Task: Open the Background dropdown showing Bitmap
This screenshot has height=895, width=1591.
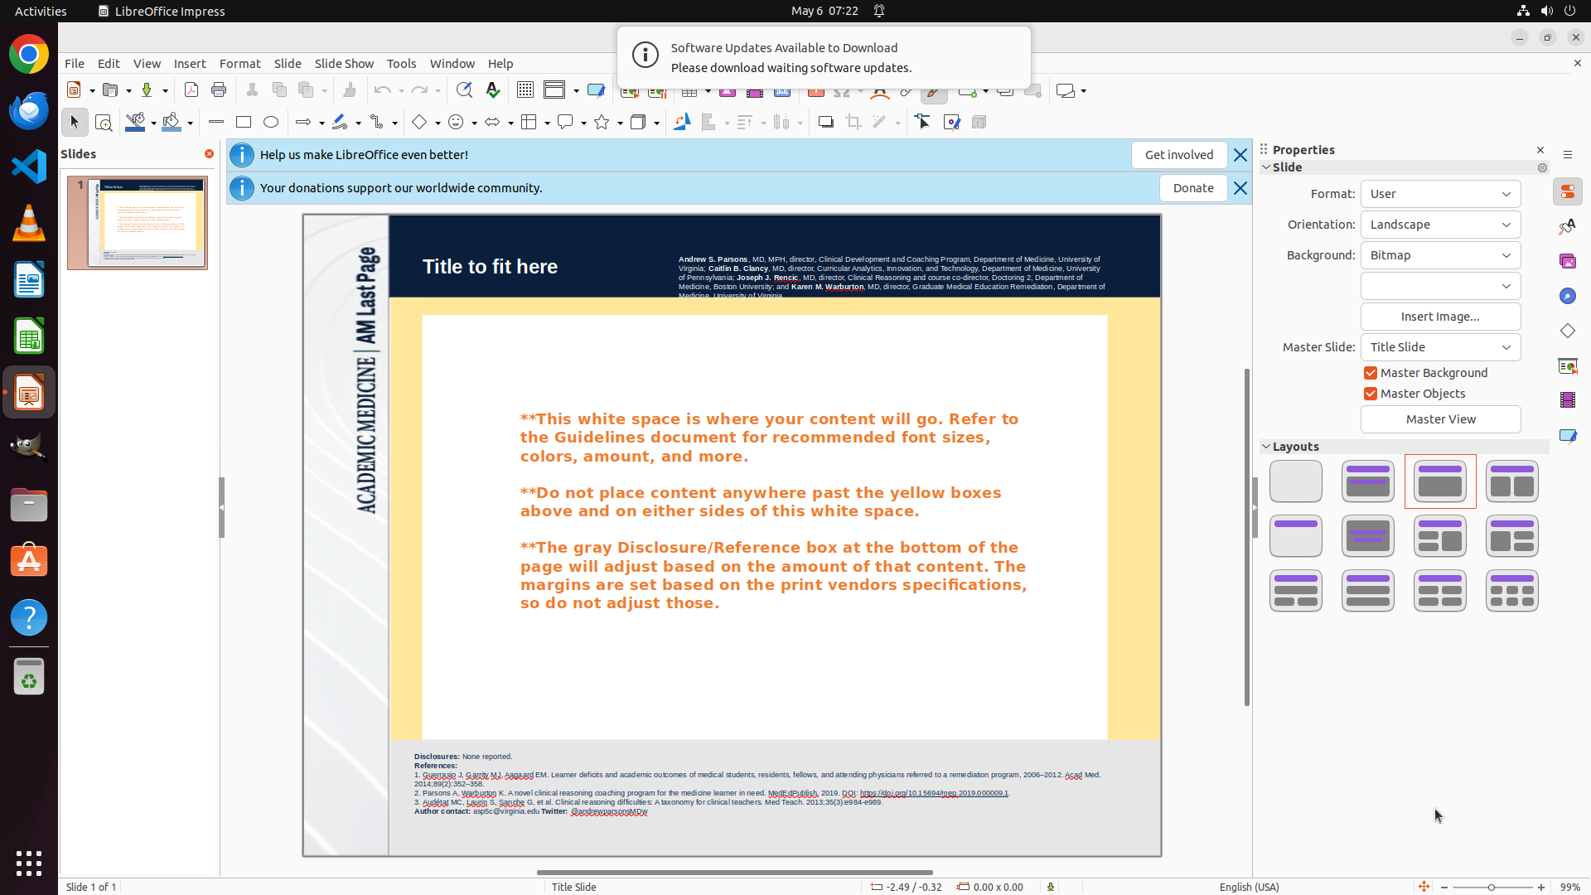Action: pyautogui.click(x=1439, y=254)
